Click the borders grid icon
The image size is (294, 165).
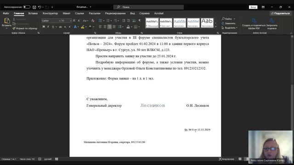click(136, 27)
